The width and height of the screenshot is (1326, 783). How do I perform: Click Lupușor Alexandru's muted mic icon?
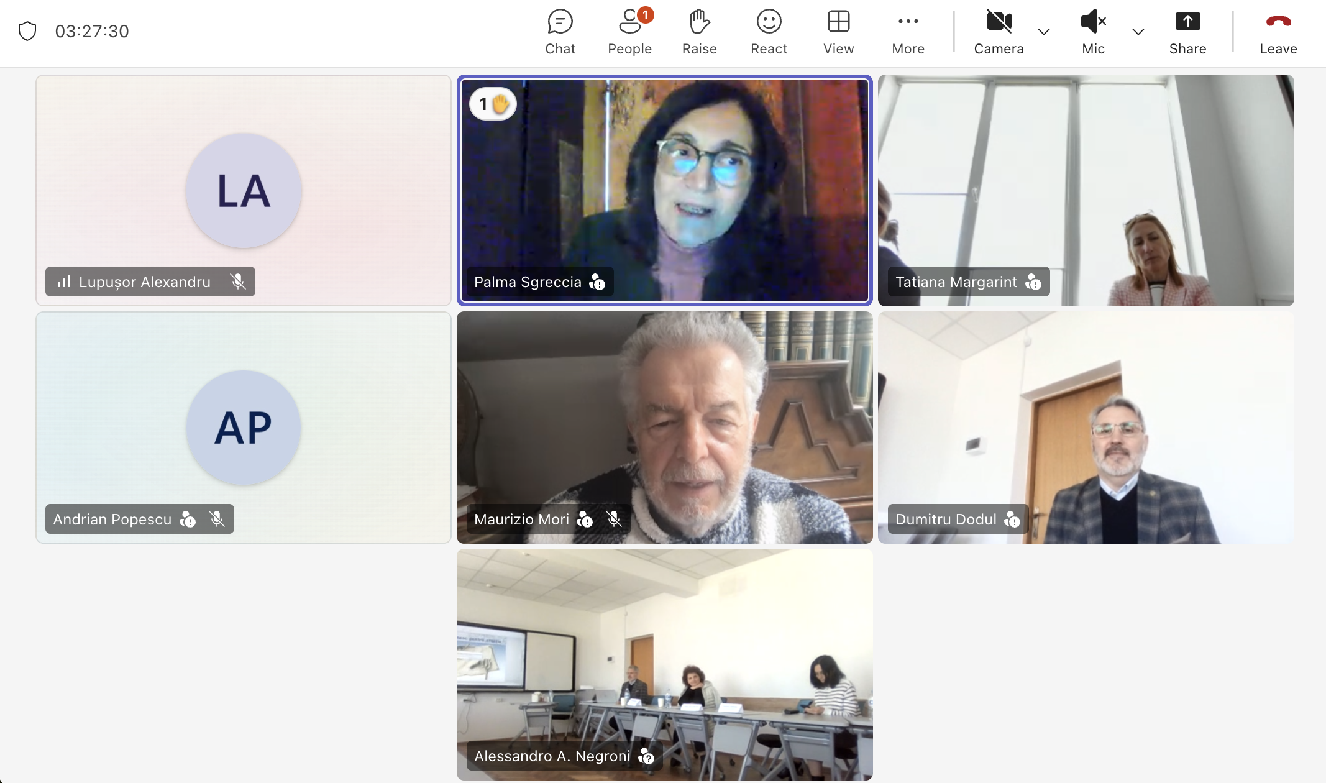click(237, 282)
